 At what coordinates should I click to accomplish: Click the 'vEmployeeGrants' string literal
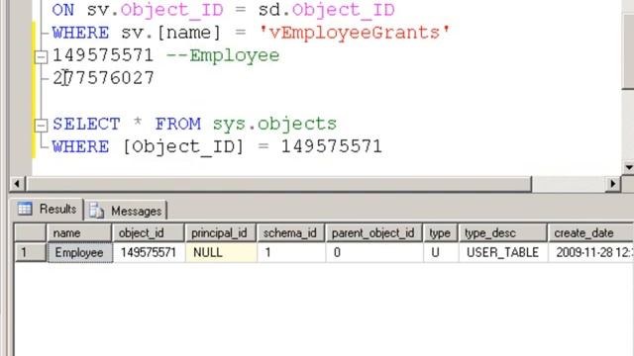(x=355, y=33)
